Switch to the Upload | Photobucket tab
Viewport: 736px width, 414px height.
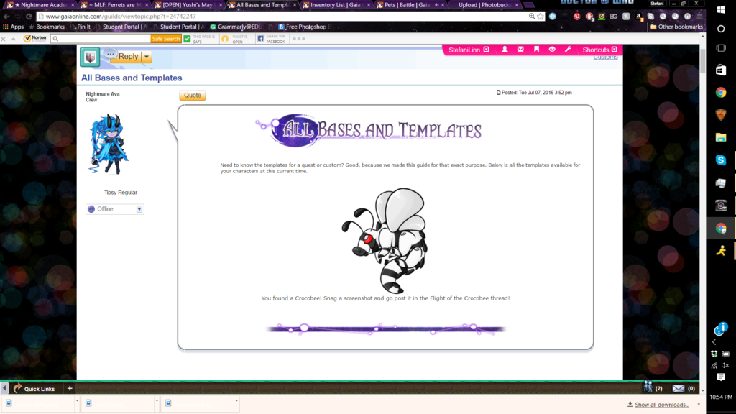coord(484,5)
